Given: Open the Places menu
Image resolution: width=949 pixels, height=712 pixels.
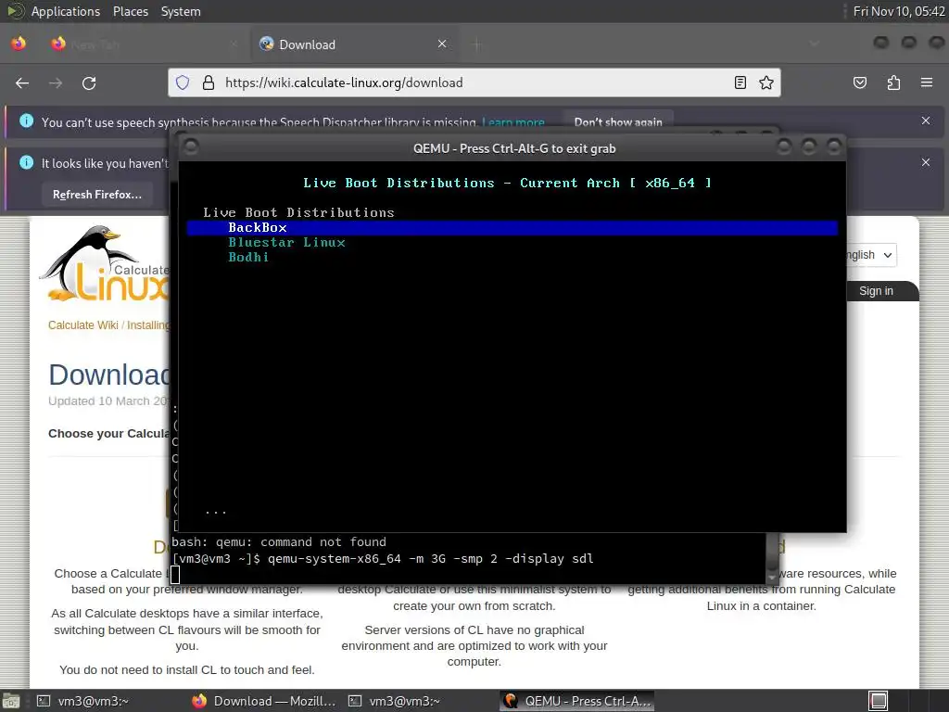Looking at the screenshot, I should [130, 11].
